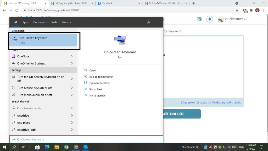Expand arrow beside 'On' web result

click(x=72, y=108)
